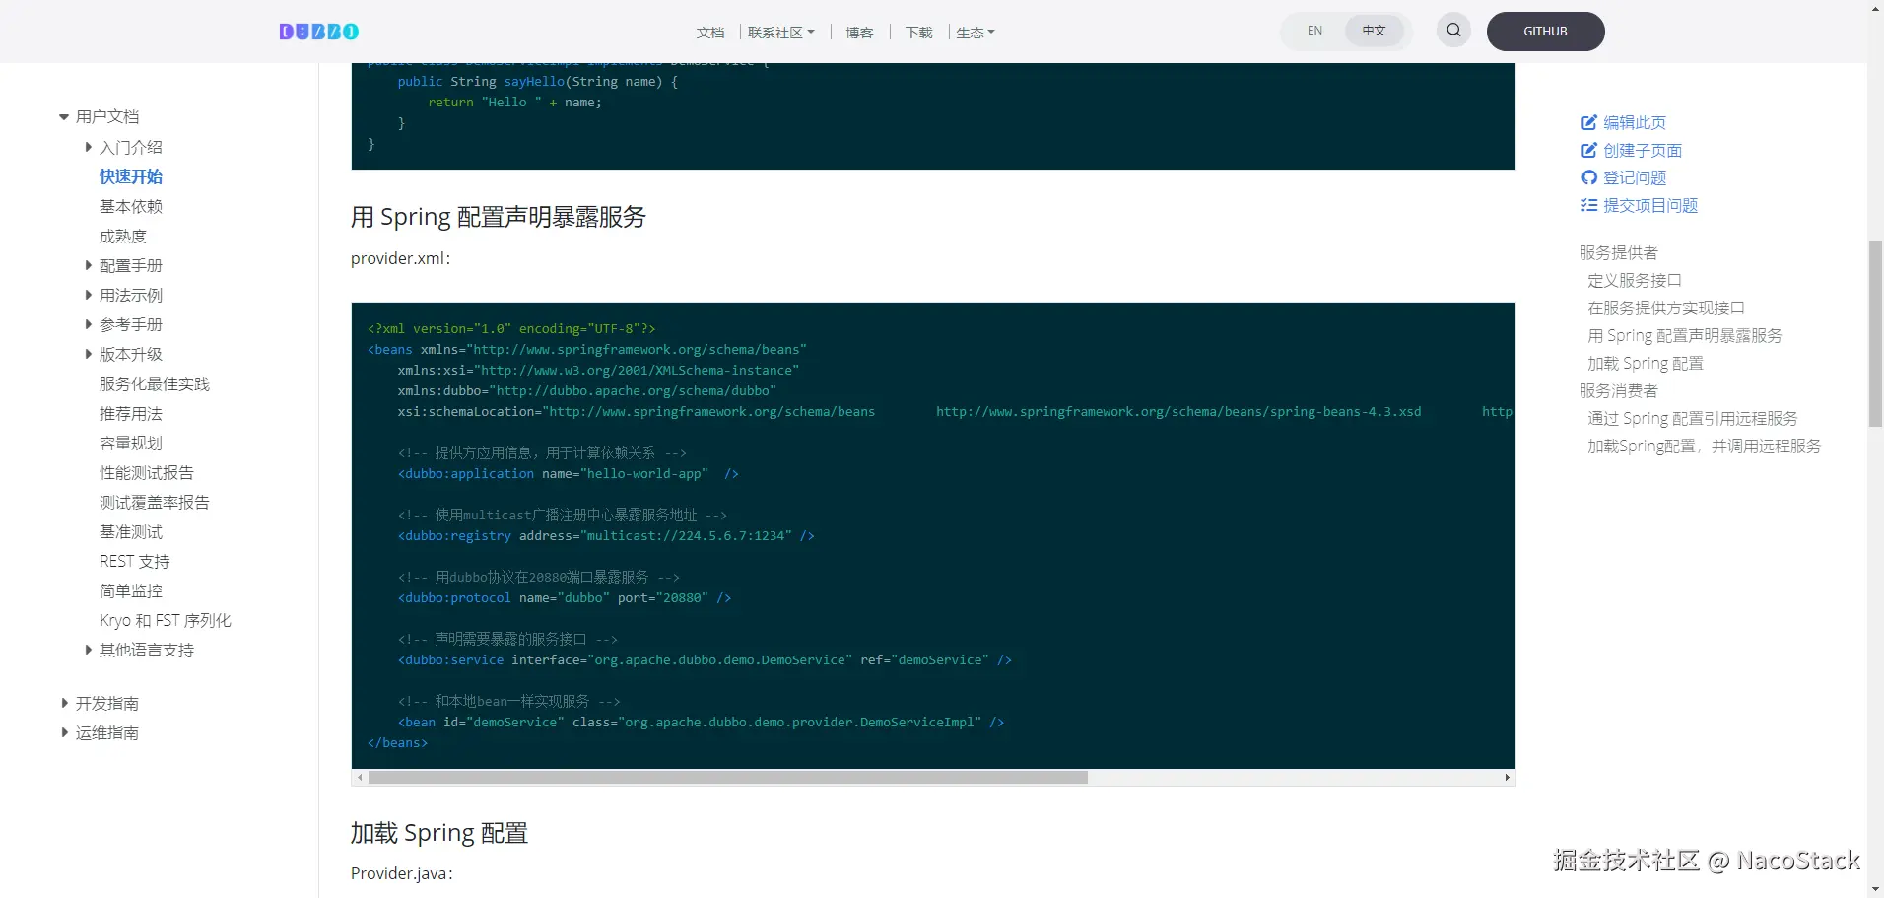
Task: Click the edit-page pencil icon beside 编辑此页
Action: pyautogui.click(x=1588, y=123)
